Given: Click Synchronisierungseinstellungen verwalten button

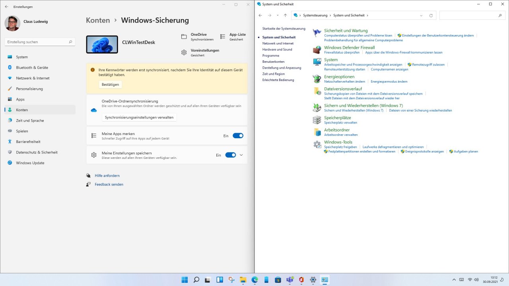Looking at the screenshot, I should point(139,118).
